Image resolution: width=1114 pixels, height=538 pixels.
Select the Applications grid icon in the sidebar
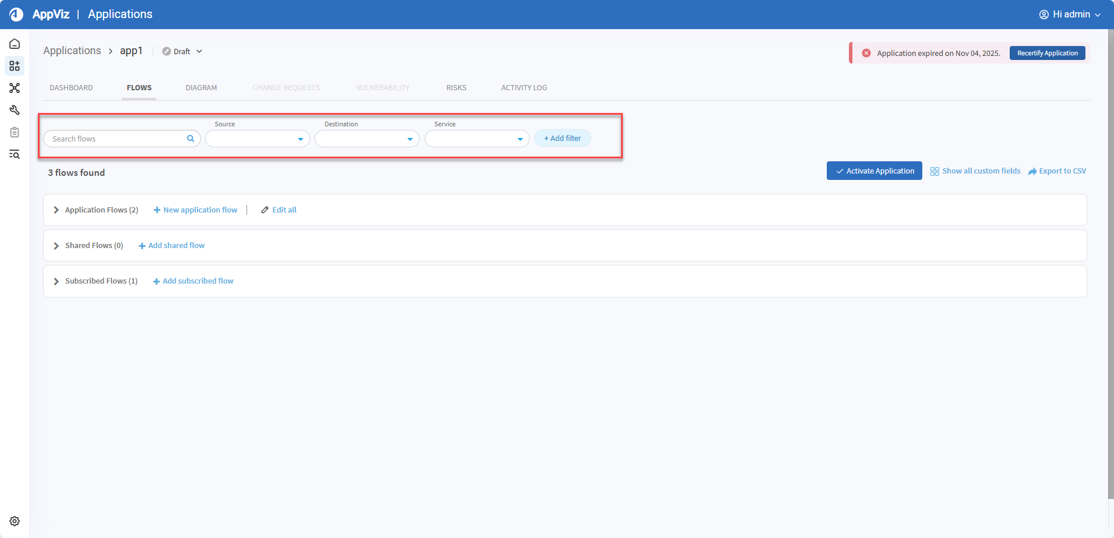coord(15,66)
